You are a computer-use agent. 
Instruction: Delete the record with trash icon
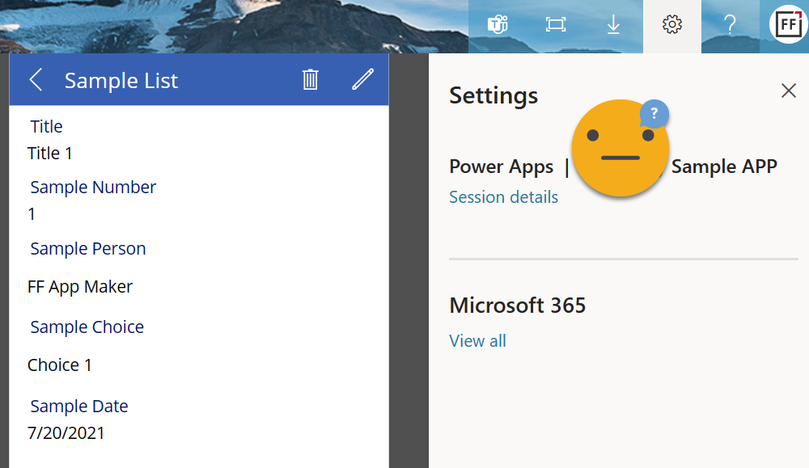coord(310,80)
